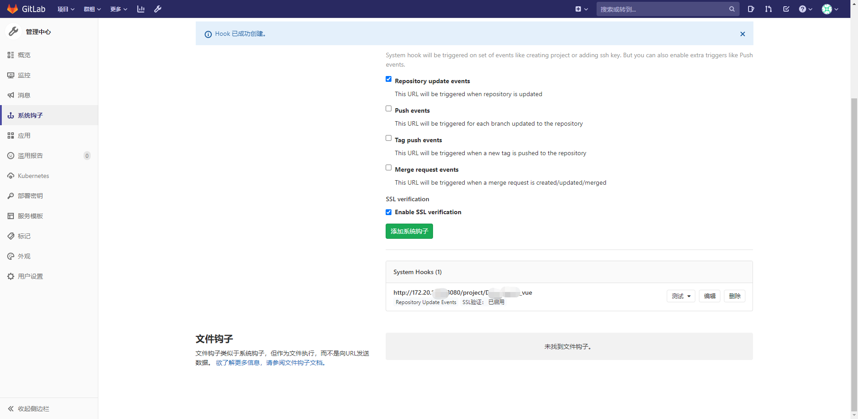Open 部署密钥 from the sidebar
This screenshot has width=858, height=419.
(x=30, y=195)
